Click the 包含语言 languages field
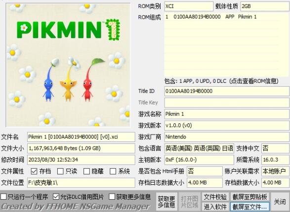 (x=199, y=148)
